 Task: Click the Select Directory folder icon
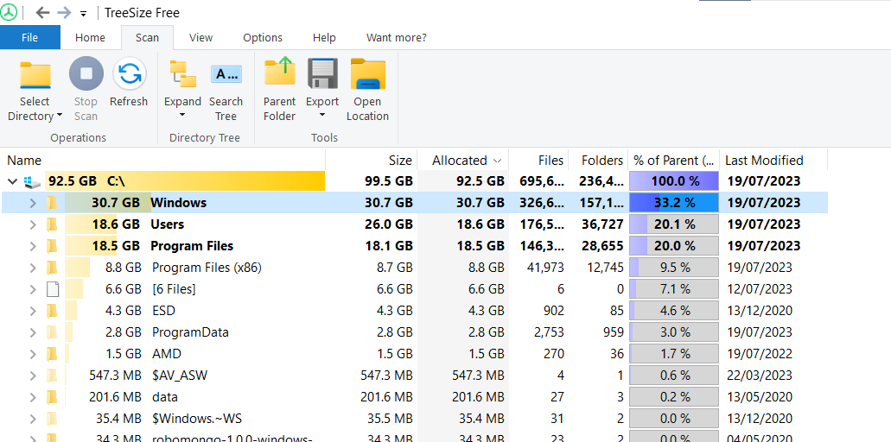coord(35,74)
